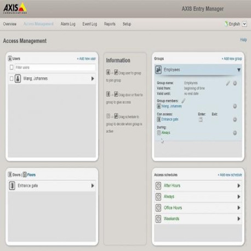Open the Entrance gate link in Can access
This screenshot has width=251, height=251.
(x=170, y=119)
